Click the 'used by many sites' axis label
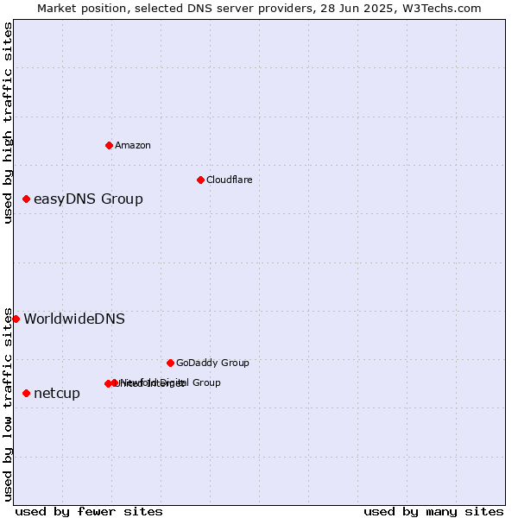The height and width of the screenshot is (518, 518). pyautogui.click(x=433, y=512)
